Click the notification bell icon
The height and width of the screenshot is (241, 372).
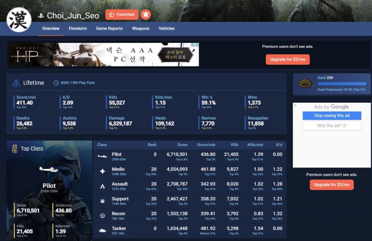tap(145, 15)
